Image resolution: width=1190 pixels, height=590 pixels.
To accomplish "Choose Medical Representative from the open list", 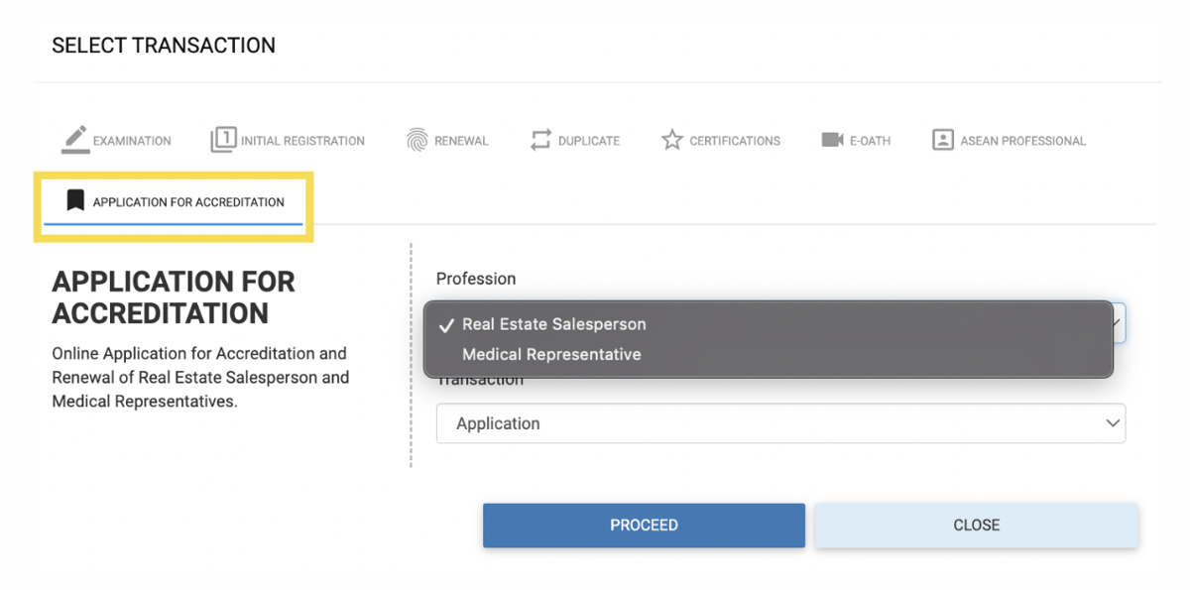I will point(552,354).
